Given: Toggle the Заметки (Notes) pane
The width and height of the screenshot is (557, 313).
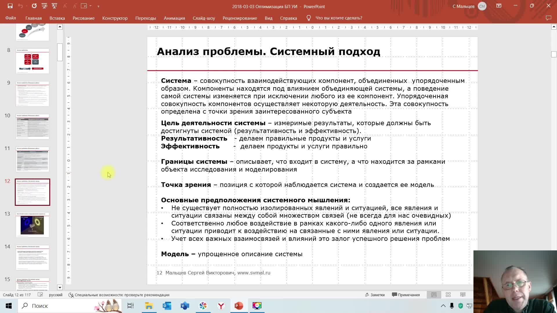Looking at the screenshot, I should tap(375, 295).
